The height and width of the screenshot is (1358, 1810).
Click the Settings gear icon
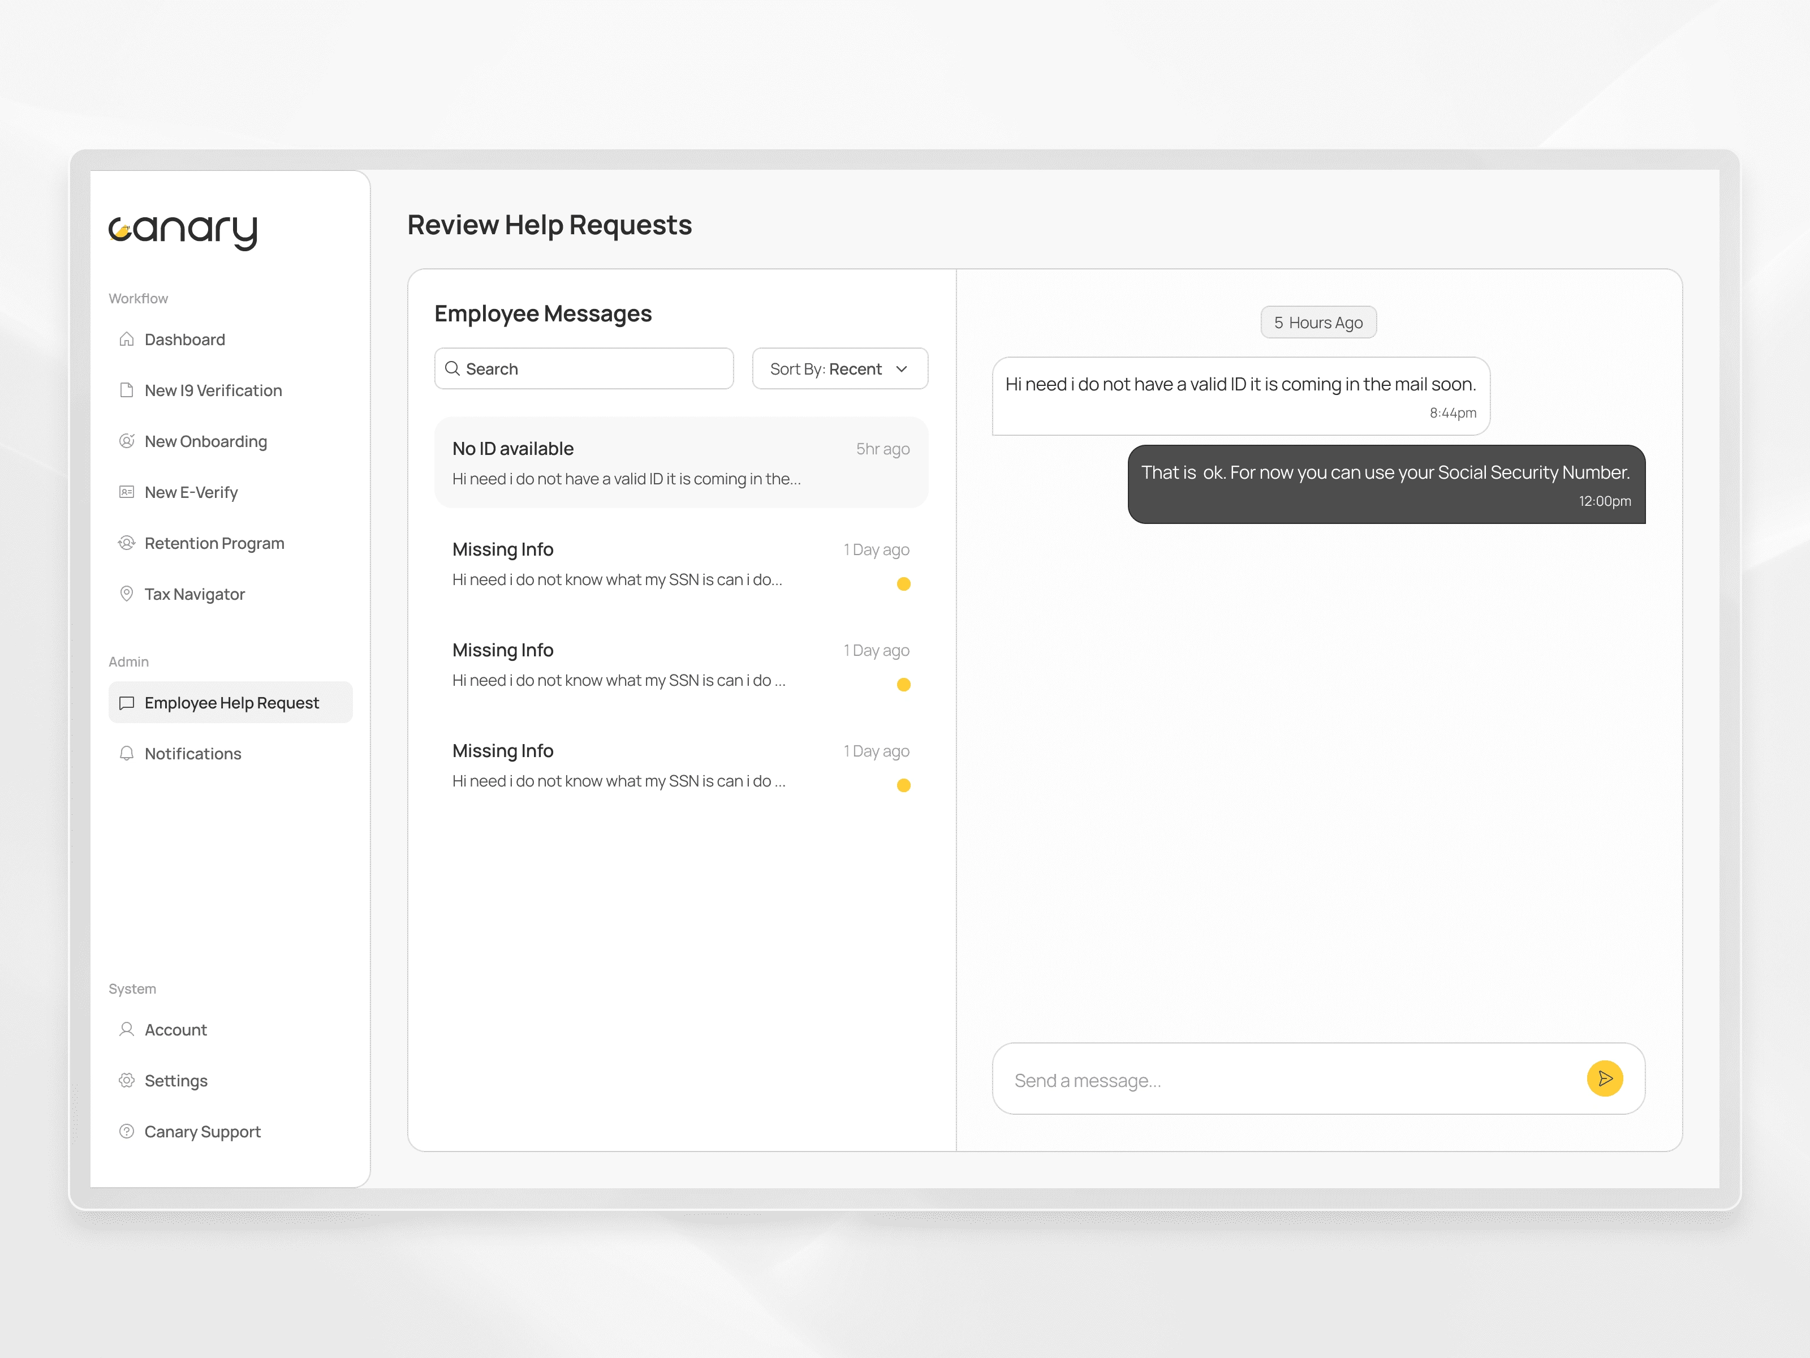[x=126, y=1081]
